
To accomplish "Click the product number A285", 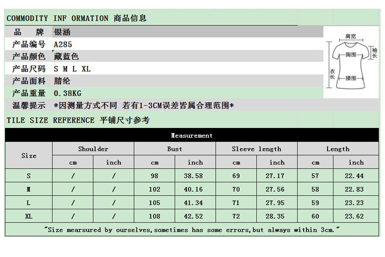I will (x=63, y=44).
